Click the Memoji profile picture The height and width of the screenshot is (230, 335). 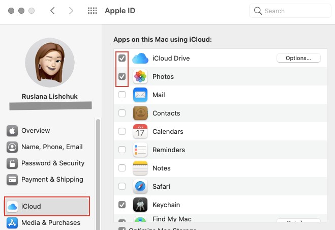click(50, 63)
